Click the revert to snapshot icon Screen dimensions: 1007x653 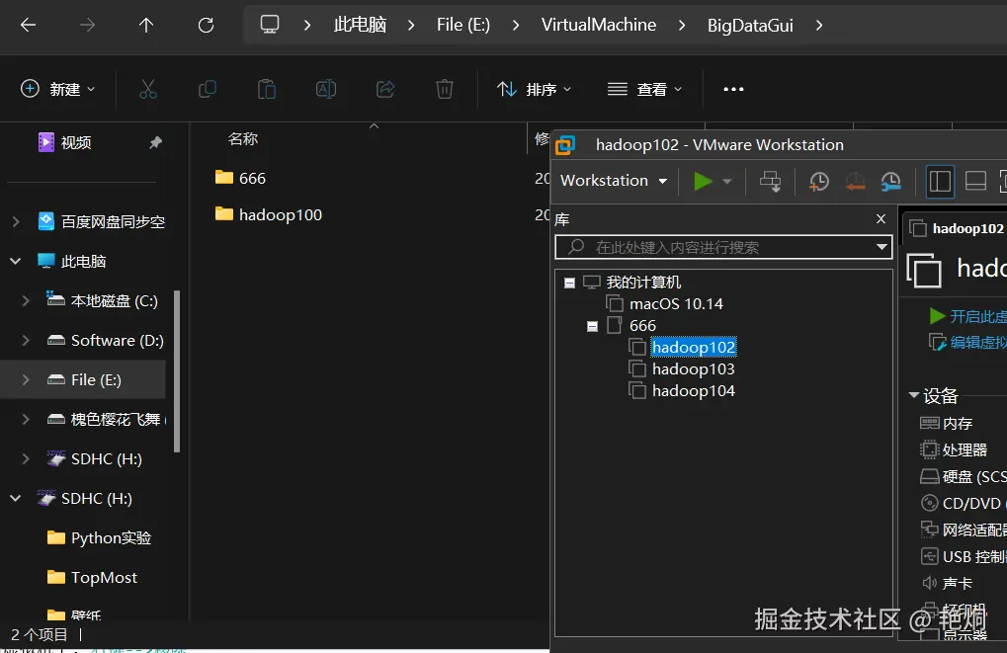(855, 182)
